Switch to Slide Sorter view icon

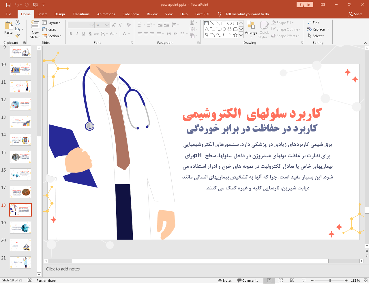(281, 281)
